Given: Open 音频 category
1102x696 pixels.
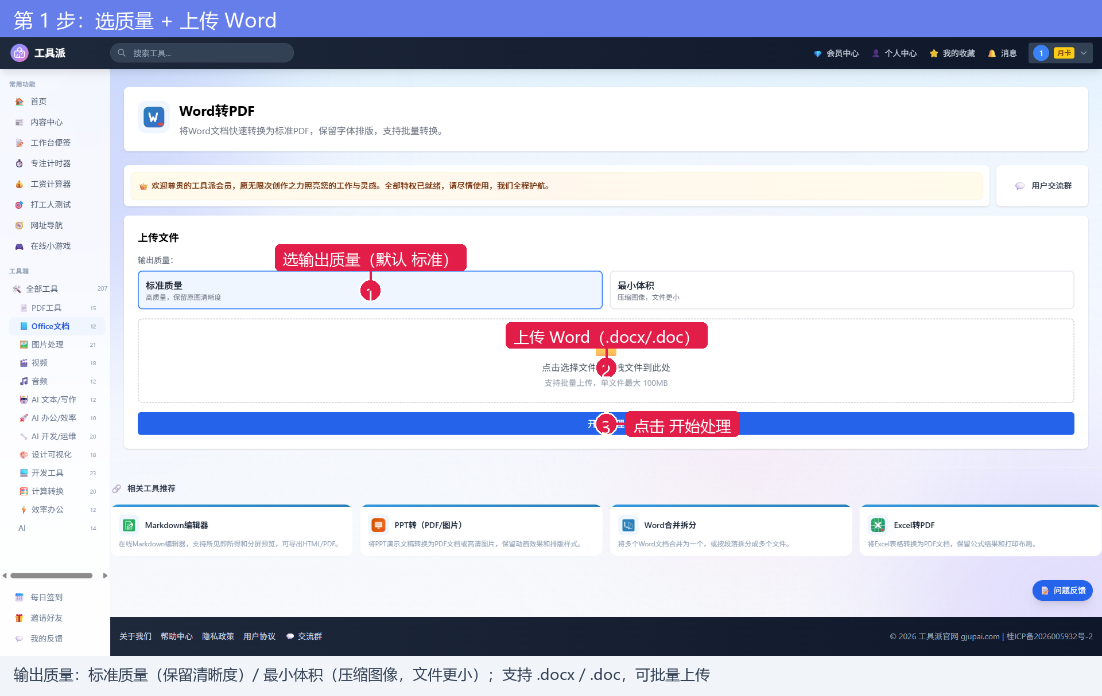Looking at the screenshot, I should pos(57,381).
